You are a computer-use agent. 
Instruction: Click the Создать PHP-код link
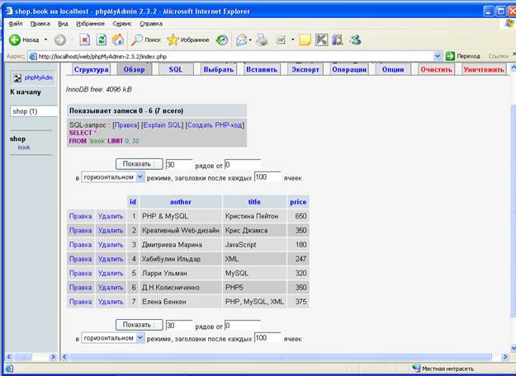[x=215, y=125]
